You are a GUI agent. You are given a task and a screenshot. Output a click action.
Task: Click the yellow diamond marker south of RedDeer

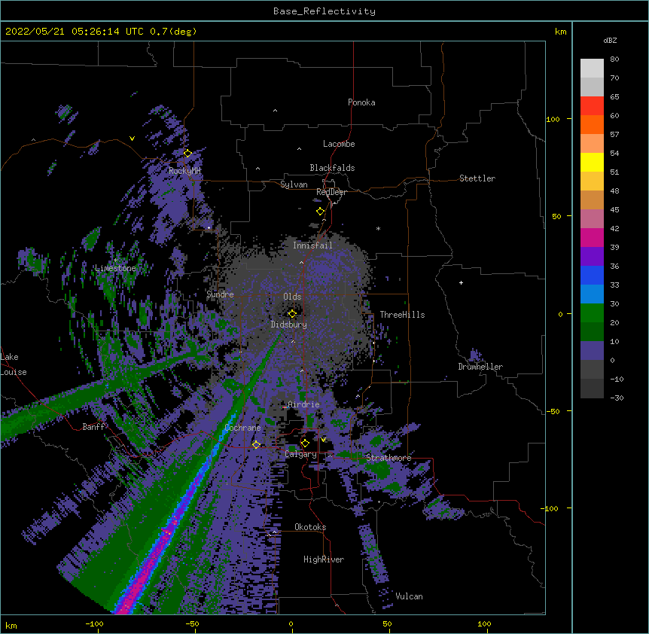tap(320, 212)
